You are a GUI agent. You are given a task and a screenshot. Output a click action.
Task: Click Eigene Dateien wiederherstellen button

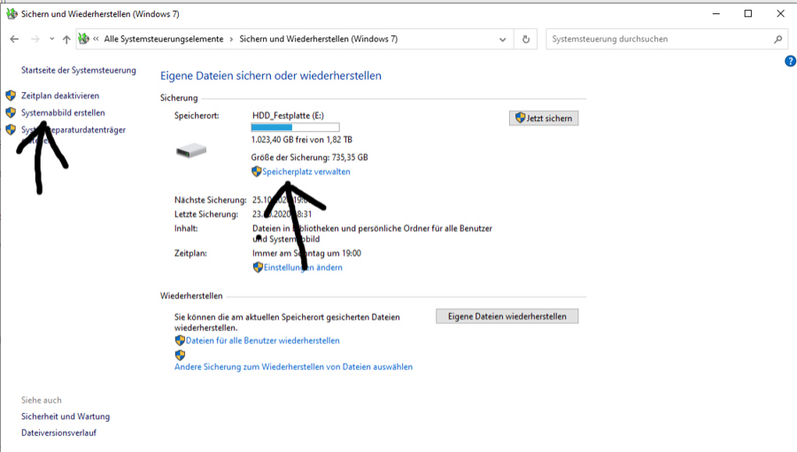[507, 316]
